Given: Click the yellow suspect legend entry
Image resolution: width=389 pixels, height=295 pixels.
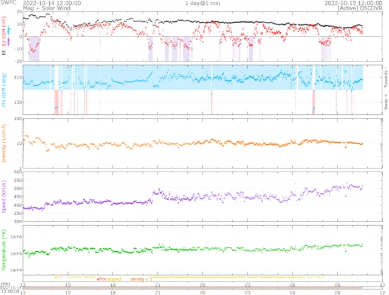Looking at the screenshot, I should point(114,279).
